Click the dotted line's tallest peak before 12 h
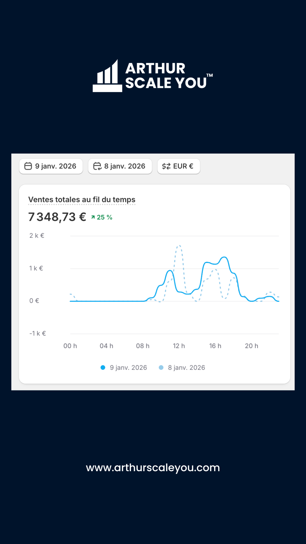 (x=179, y=246)
